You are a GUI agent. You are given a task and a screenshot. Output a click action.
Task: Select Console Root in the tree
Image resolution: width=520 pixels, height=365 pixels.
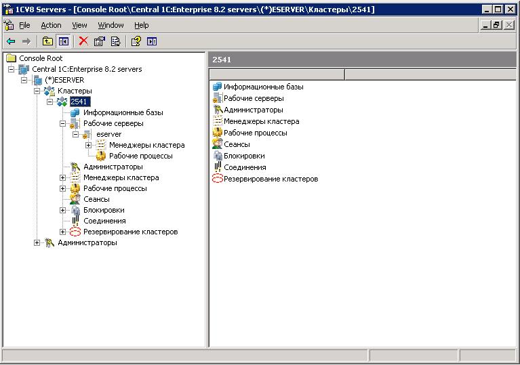tap(41, 58)
